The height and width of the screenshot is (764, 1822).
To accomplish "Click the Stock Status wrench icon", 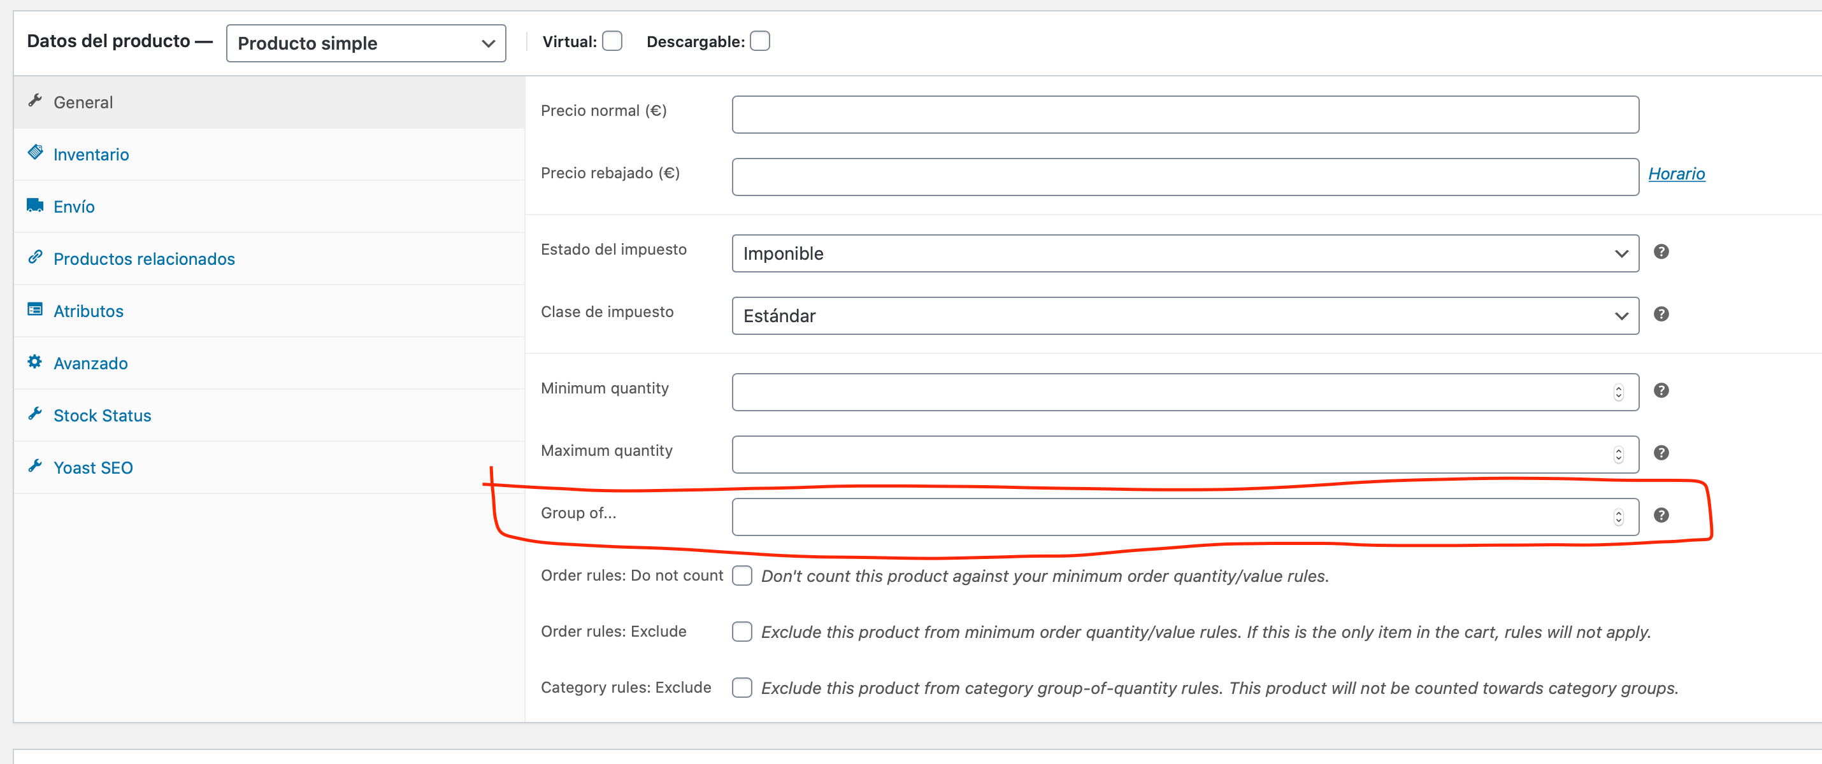I will [x=34, y=413].
